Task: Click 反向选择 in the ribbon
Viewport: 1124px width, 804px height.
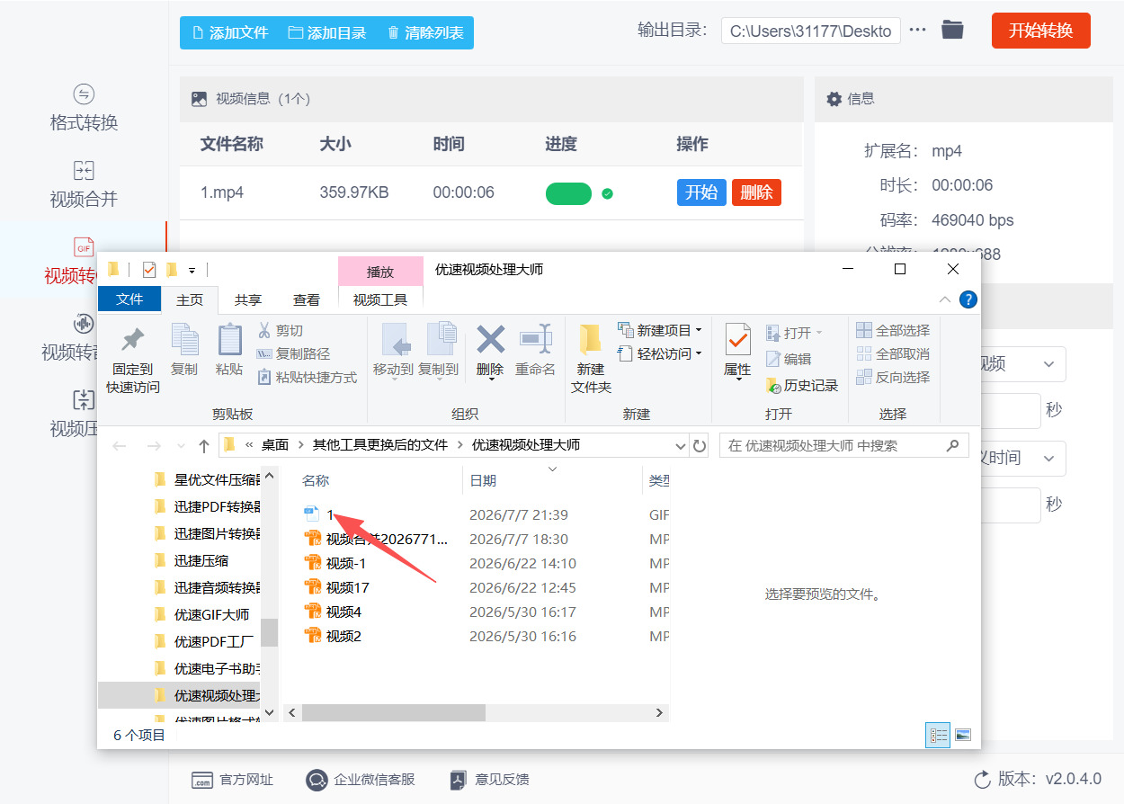Action: point(893,377)
